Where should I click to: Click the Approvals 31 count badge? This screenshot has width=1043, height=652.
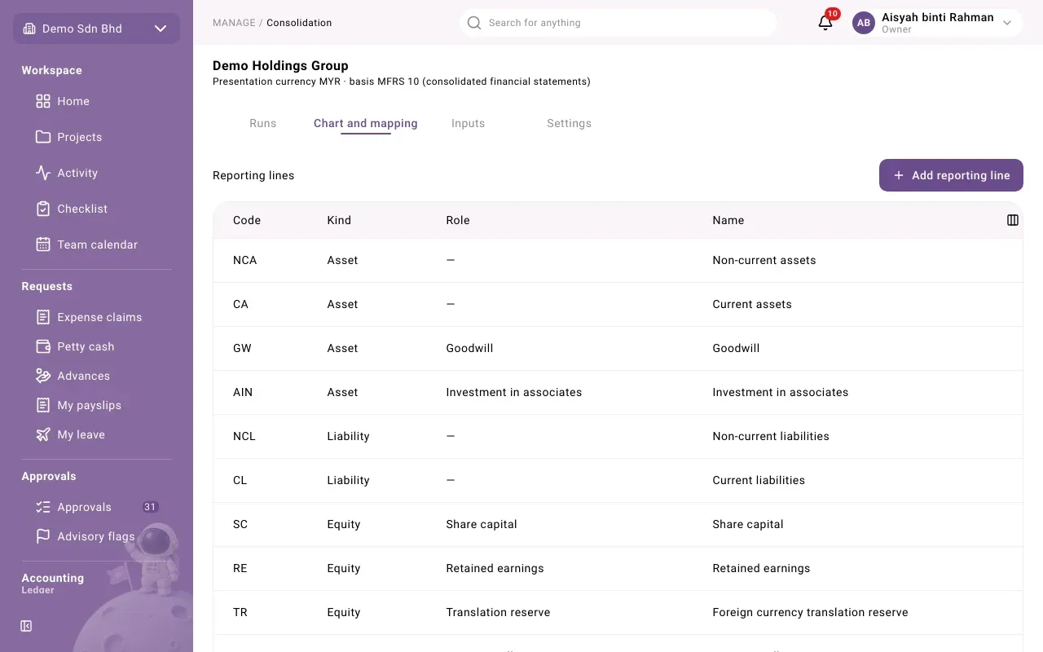point(150,507)
